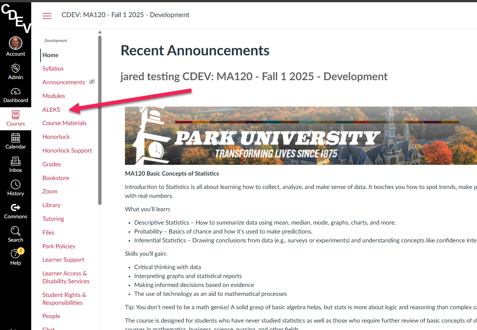Open the Search magnifier icon

pos(16,231)
